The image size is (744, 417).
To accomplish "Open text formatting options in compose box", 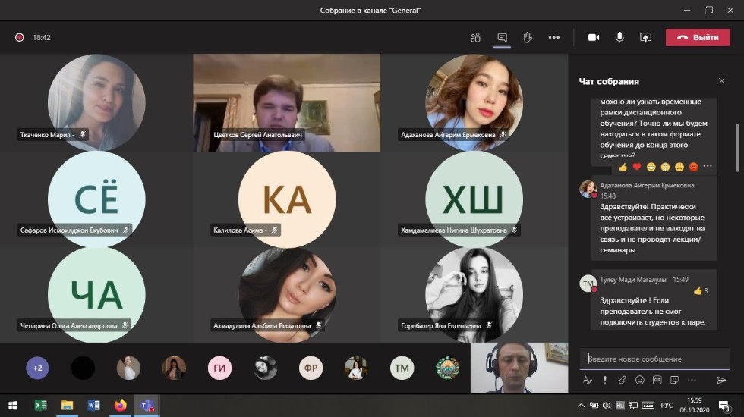I will coord(588,380).
